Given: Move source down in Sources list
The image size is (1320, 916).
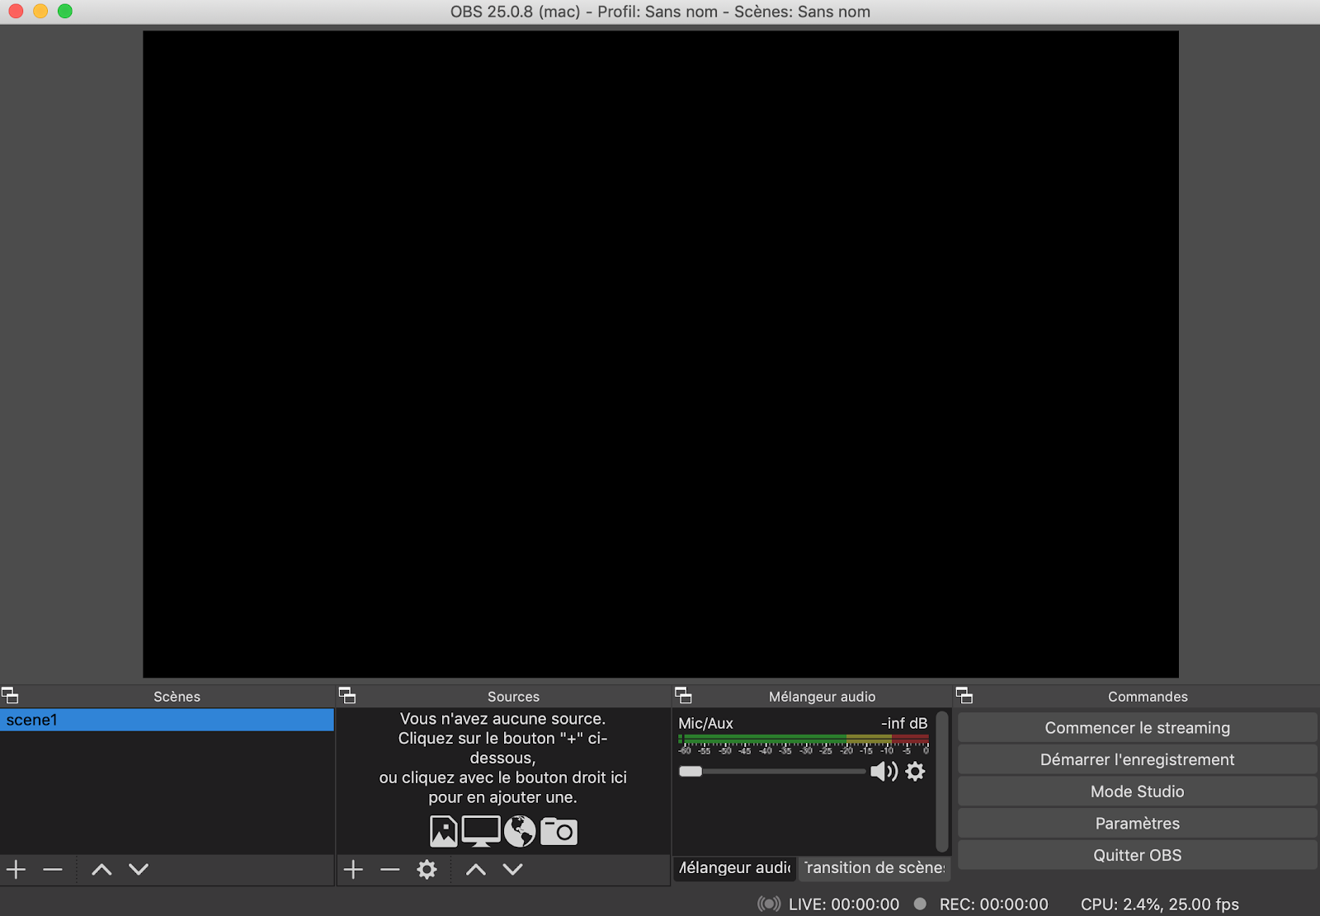Looking at the screenshot, I should click(x=513, y=869).
